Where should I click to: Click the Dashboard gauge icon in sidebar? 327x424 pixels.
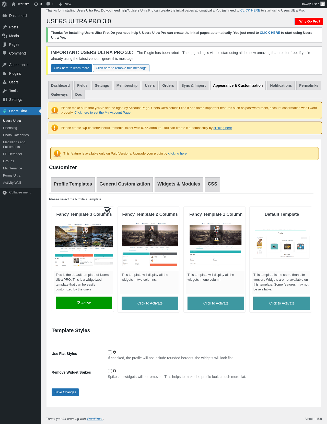(5, 16)
